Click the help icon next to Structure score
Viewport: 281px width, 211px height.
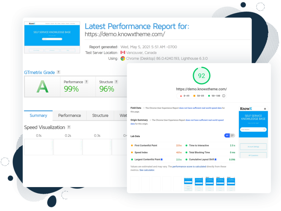pyautogui.click(x=116, y=82)
